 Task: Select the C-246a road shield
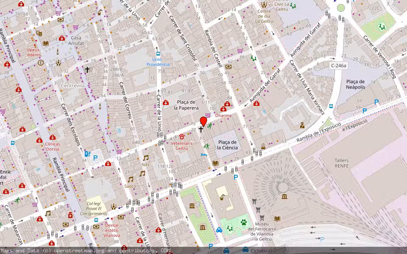click(338, 66)
